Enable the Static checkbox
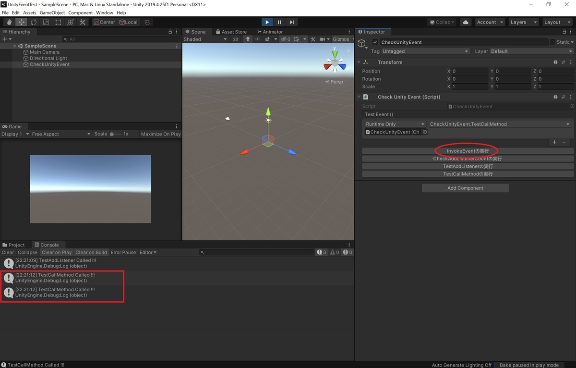The height and width of the screenshot is (368, 576). point(552,42)
